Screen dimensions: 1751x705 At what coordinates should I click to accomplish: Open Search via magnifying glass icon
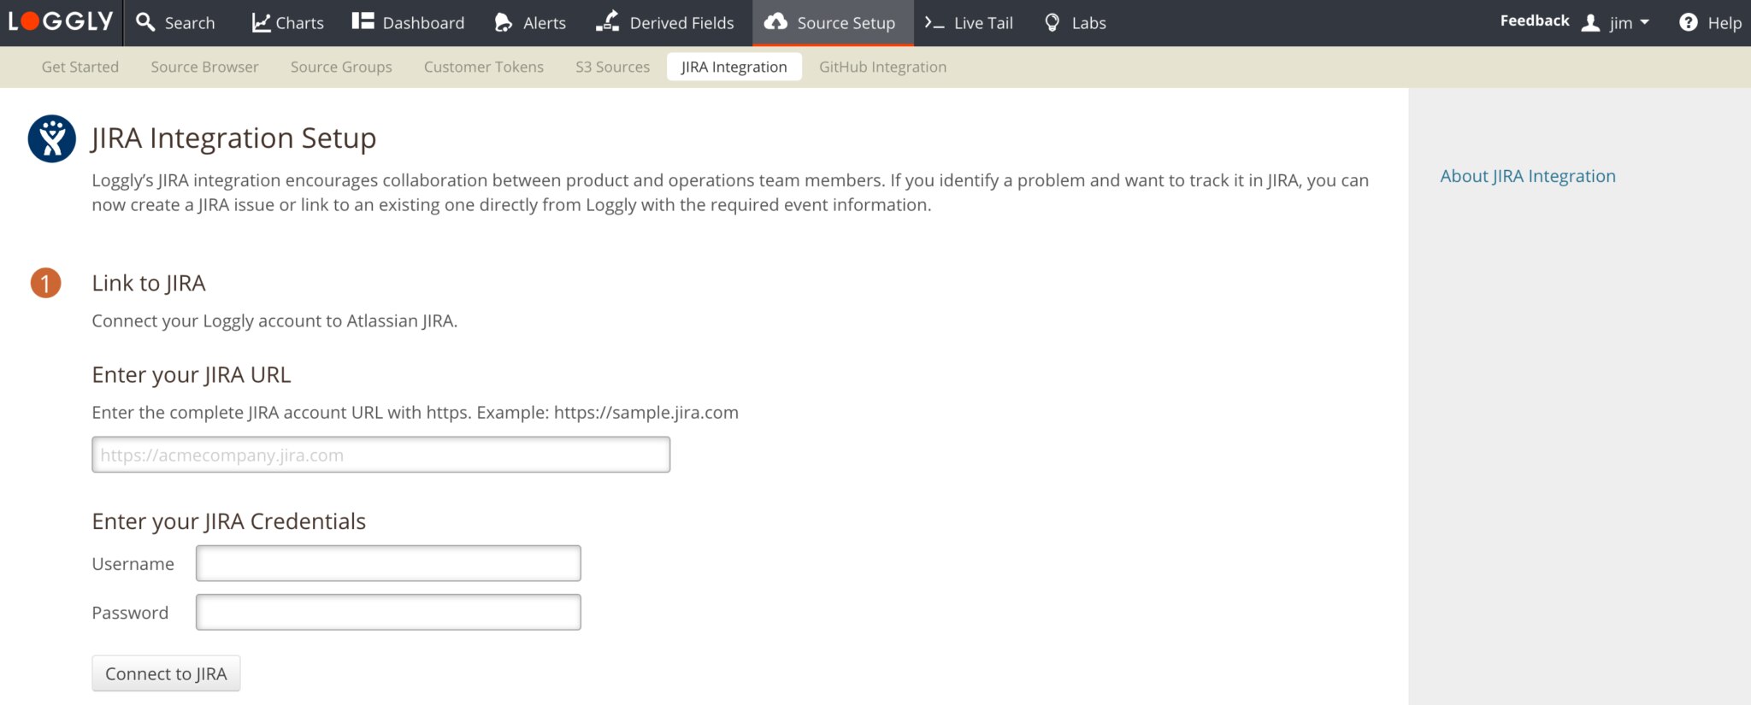146,22
